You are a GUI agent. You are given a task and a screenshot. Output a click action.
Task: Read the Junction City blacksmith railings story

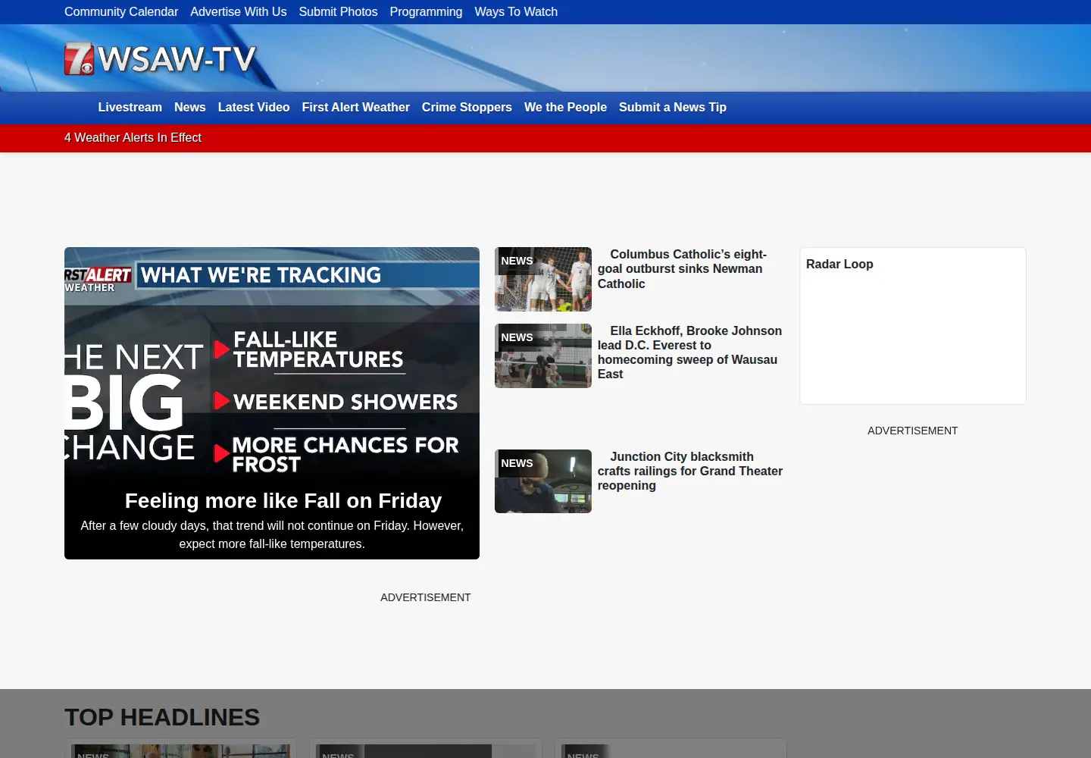(x=690, y=471)
